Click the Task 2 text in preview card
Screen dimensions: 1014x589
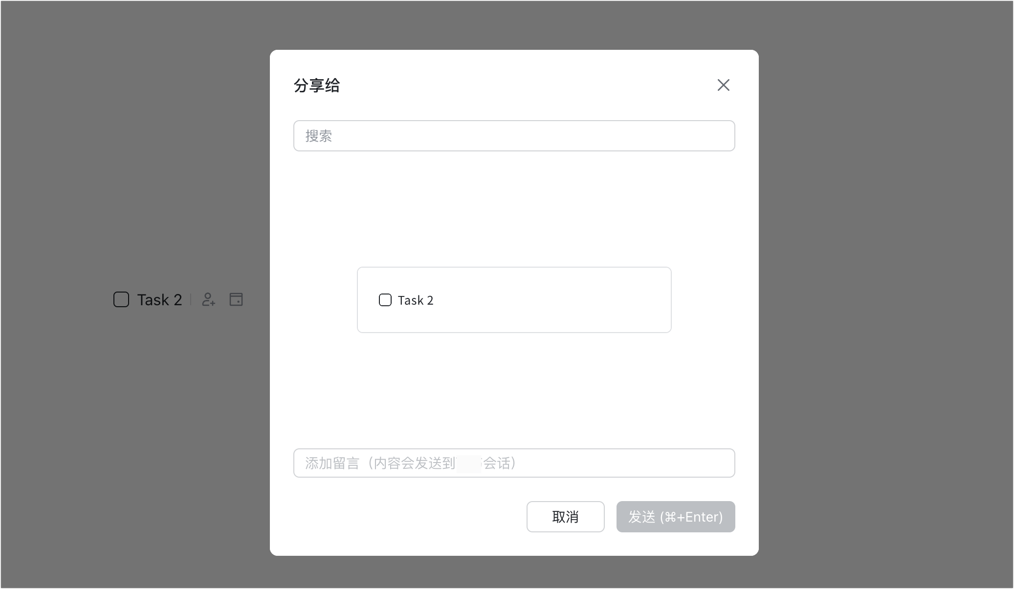point(416,300)
